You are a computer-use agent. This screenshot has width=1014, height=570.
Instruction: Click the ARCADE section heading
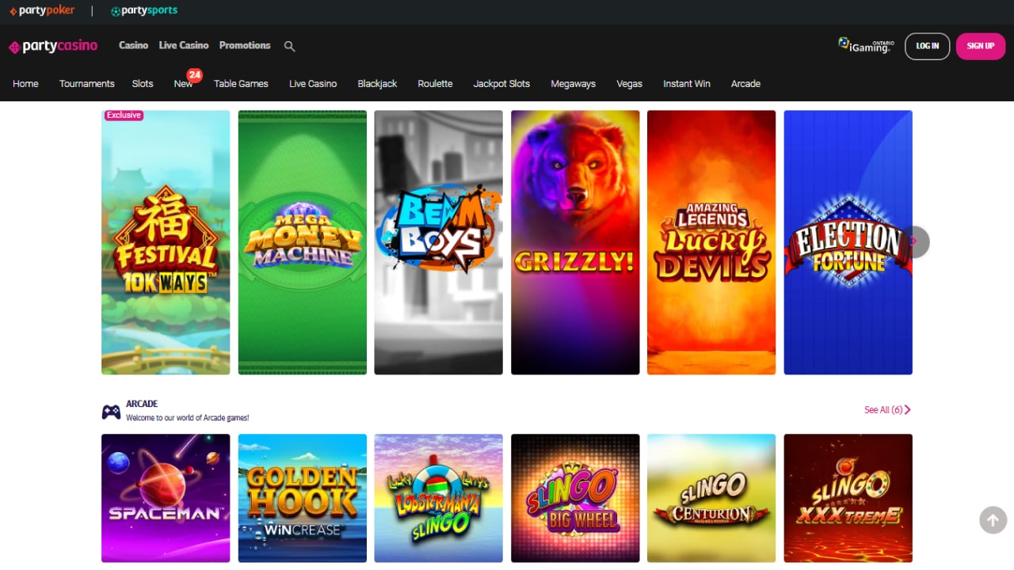[142, 404]
